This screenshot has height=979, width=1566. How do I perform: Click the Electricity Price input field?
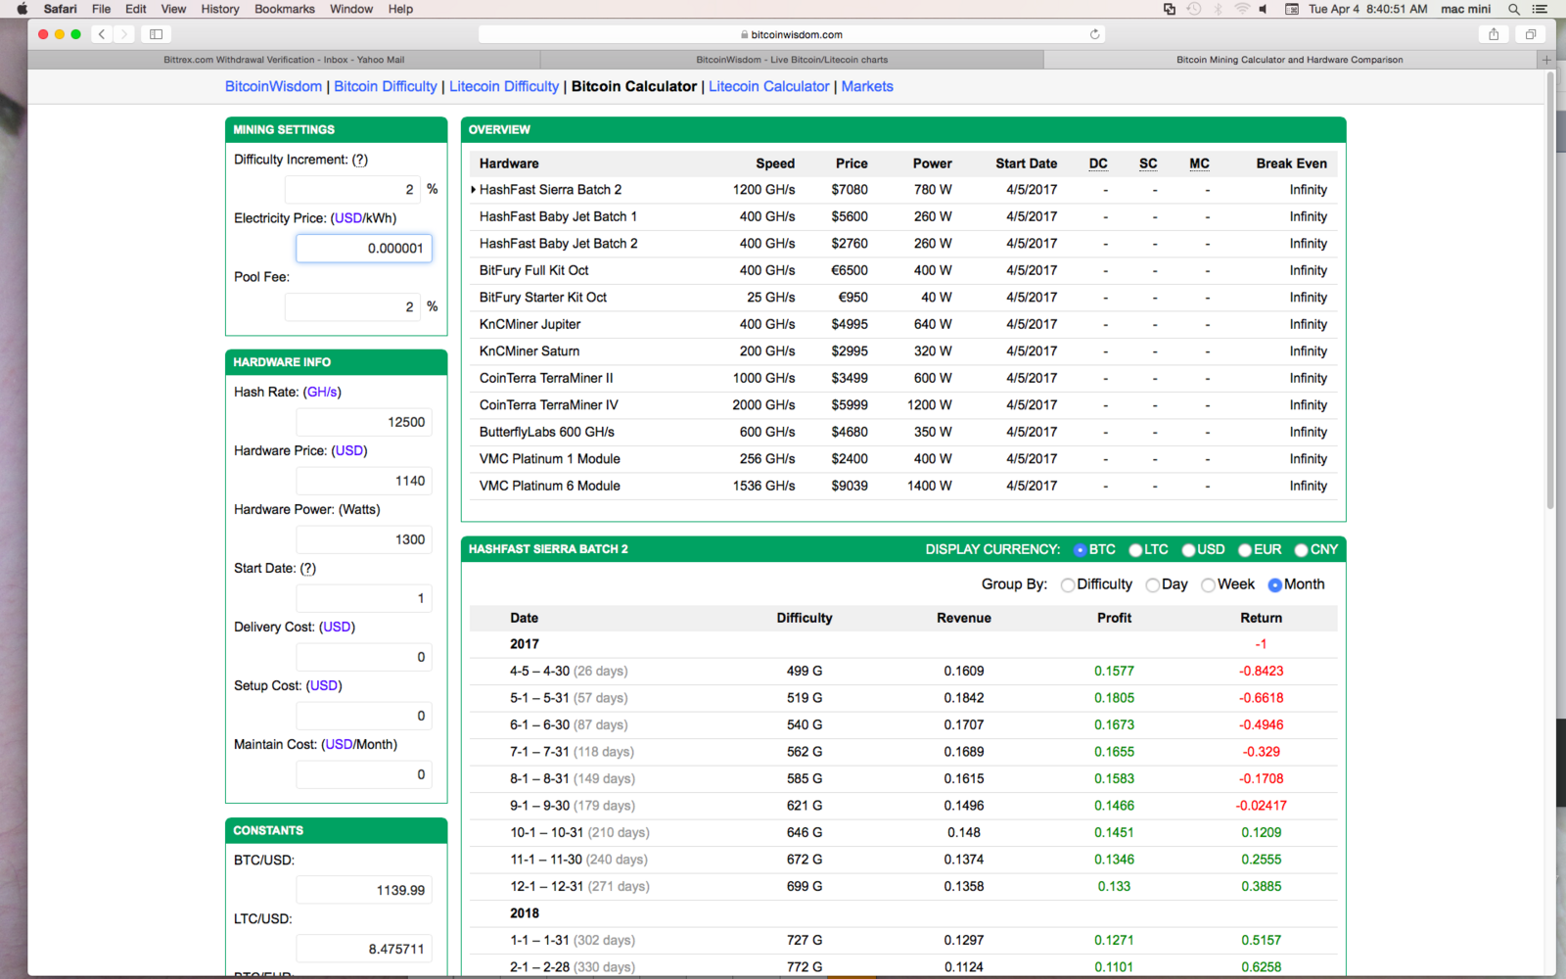pos(364,248)
